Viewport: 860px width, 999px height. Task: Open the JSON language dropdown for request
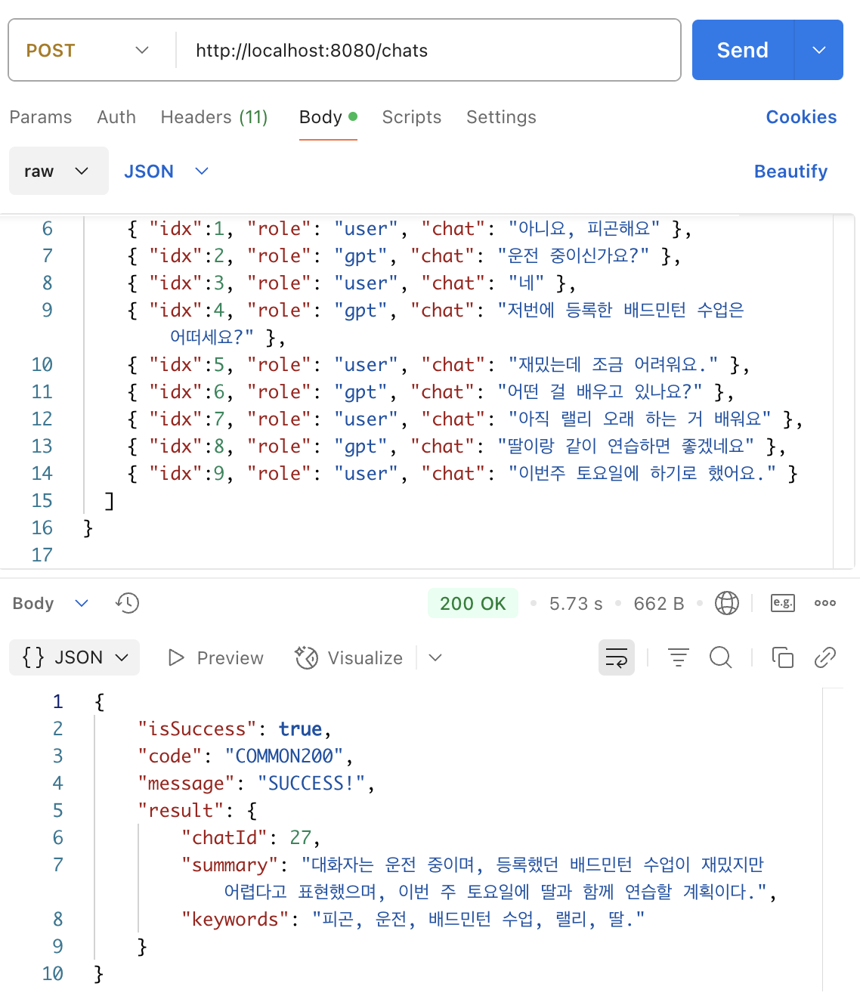166,172
